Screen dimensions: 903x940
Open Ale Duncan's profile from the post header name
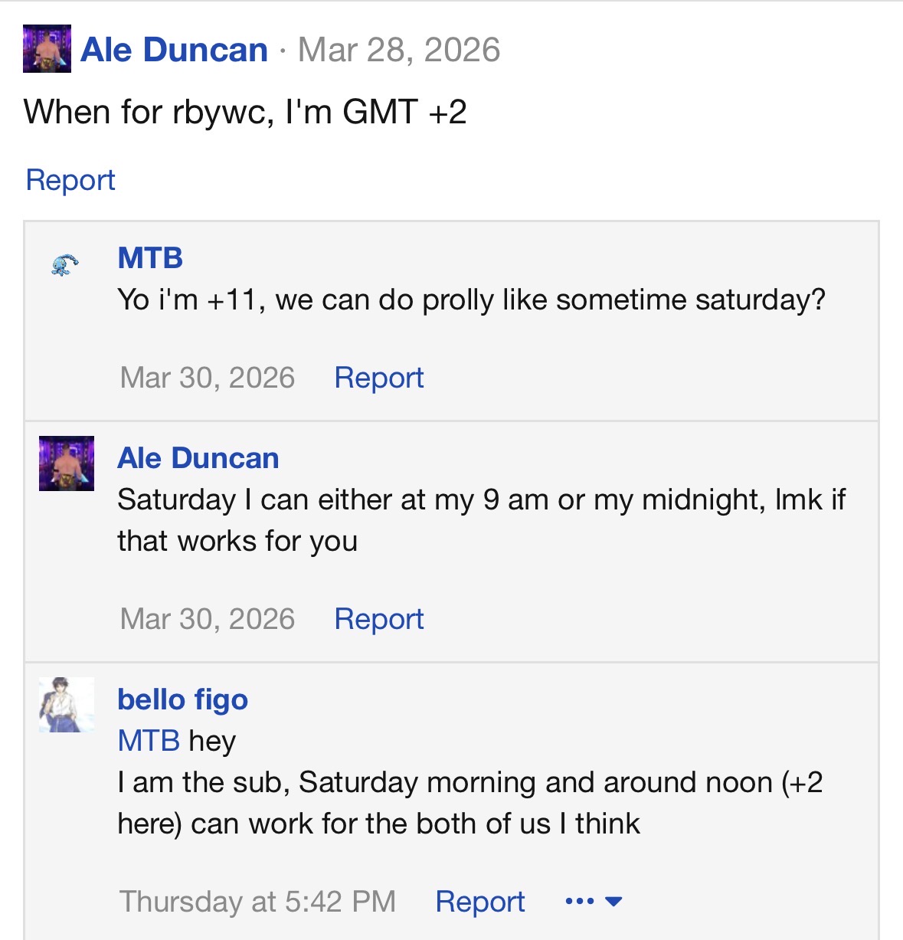[174, 50]
